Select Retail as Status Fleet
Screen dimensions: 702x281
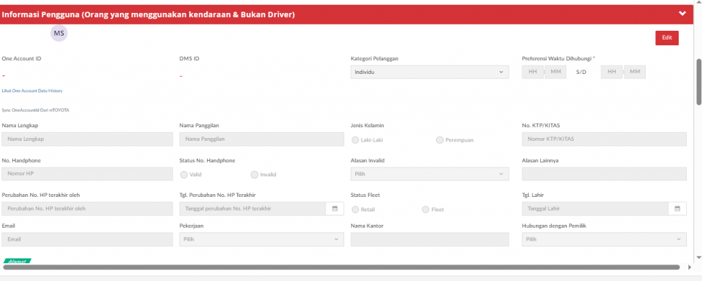click(x=355, y=209)
